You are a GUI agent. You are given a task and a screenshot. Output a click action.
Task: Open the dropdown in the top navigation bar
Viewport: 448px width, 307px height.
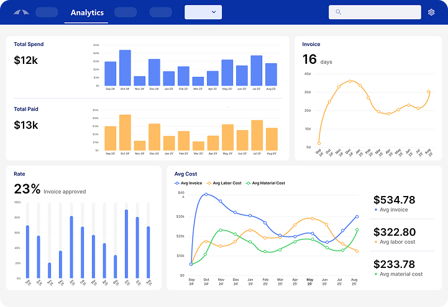(x=203, y=12)
